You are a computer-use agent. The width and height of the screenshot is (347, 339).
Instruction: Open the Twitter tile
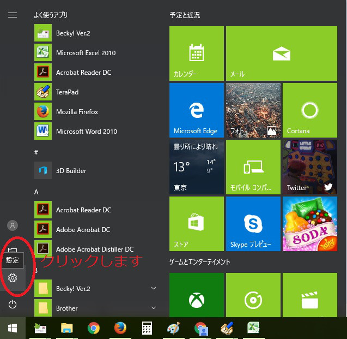click(310, 167)
